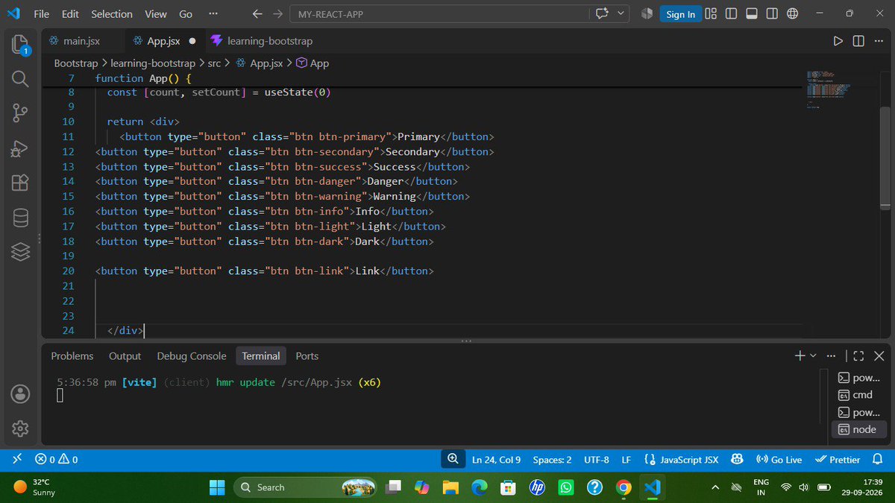The height and width of the screenshot is (503, 895).
Task: Open the Go menu
Action: tap(186, 14)
